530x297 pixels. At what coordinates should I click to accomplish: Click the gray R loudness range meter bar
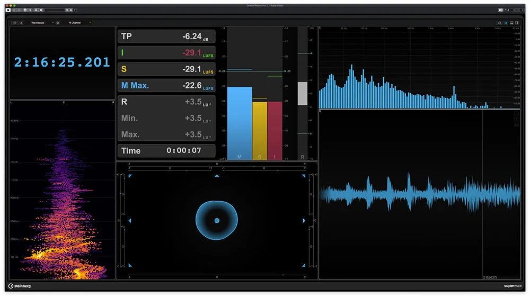[303, 93]
